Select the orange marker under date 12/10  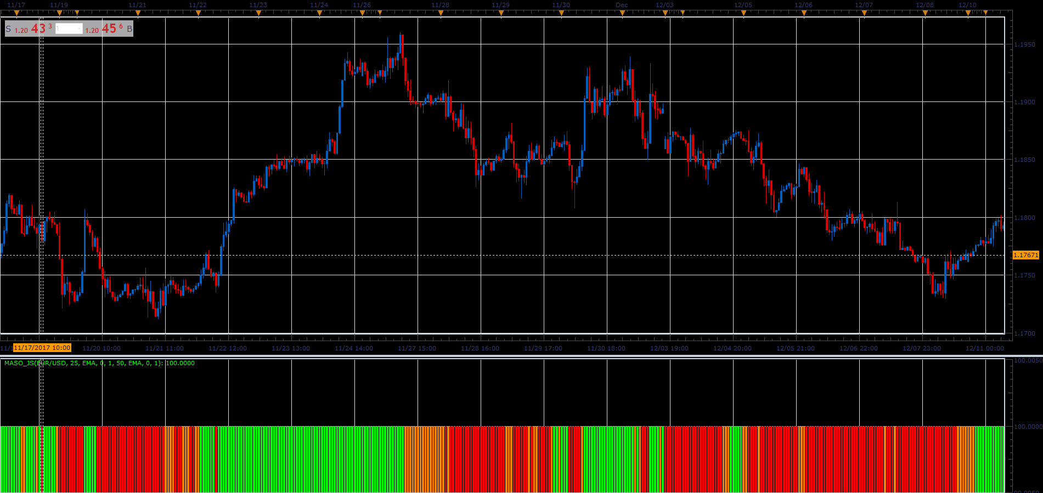(968, 13)
